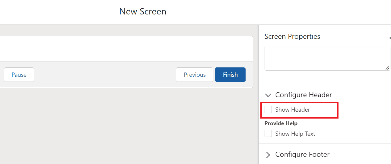
Task: Click the empty gray canvas background
Action: (x=127, y=126)
